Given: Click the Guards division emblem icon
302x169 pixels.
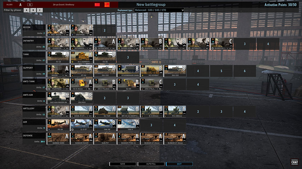Looking at the screenshot, I should pyautogui.click(x=107, y=5).
